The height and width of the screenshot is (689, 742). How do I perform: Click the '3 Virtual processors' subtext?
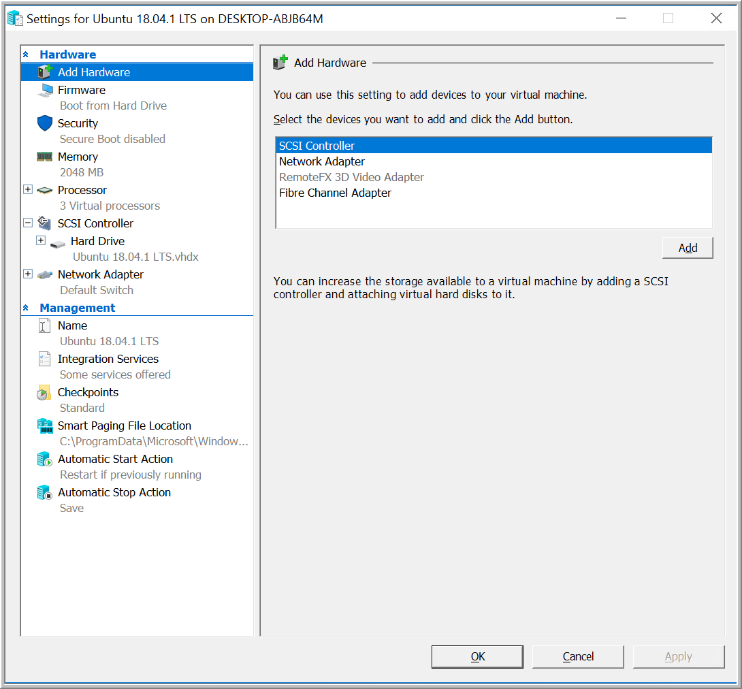(110, 206)
